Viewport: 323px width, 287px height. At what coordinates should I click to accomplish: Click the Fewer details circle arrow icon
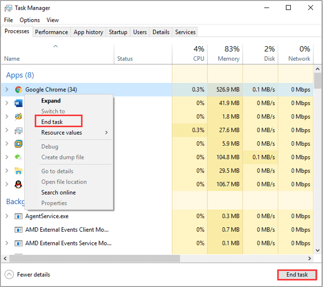[x=9, y=274]
